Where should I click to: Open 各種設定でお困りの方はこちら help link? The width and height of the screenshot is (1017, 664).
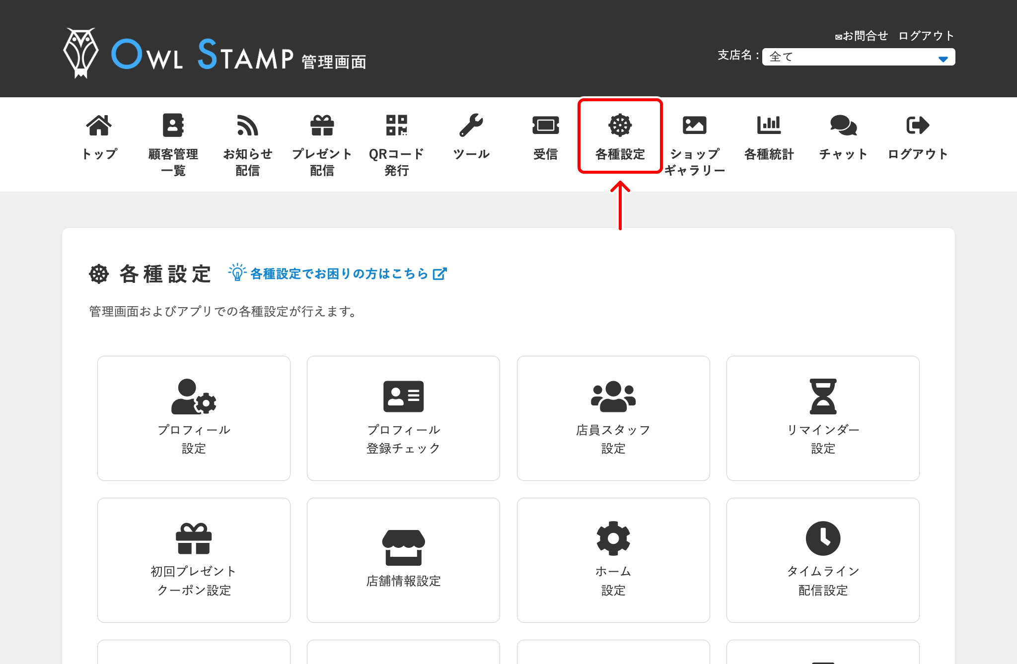tap(339, 274)
